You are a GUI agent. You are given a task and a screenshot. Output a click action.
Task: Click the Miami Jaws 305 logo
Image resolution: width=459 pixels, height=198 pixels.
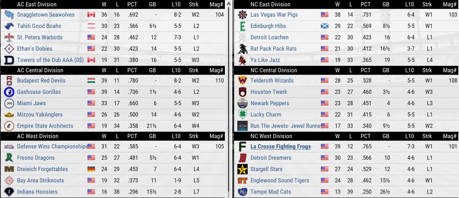point(9,103)
